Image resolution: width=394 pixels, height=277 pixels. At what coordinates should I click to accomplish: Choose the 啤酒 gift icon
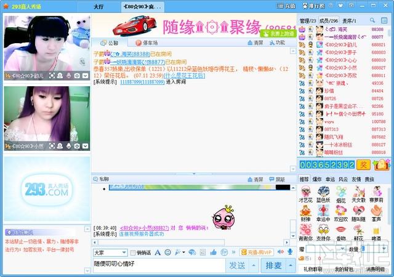(376, 231)
